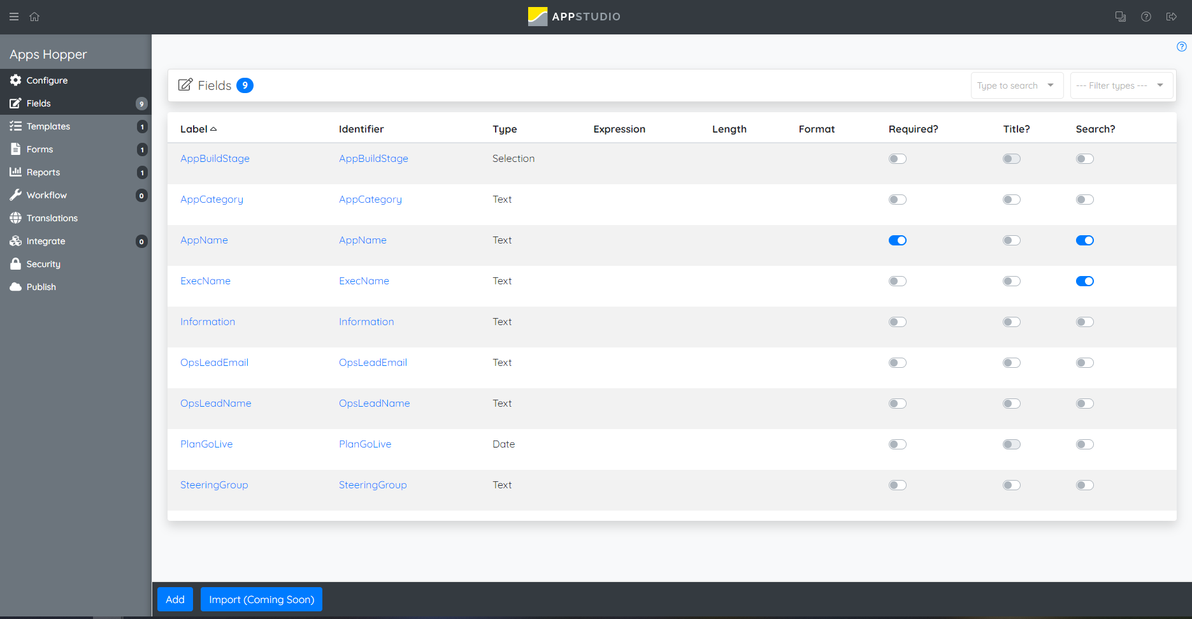Viewport: 1192px width, 619px height.
Task: Click the Add button
Action: [175, 599]
